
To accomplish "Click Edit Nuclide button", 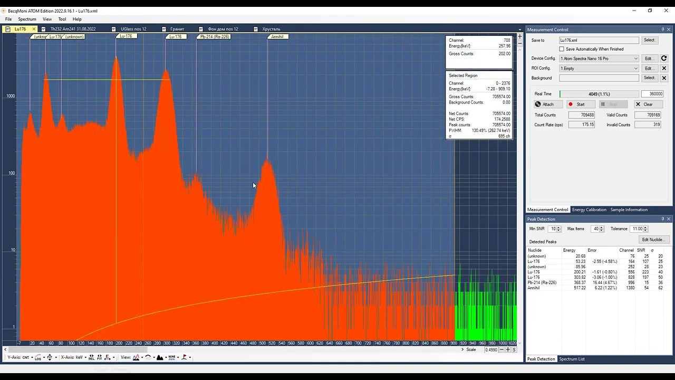I will click(654, 240).
